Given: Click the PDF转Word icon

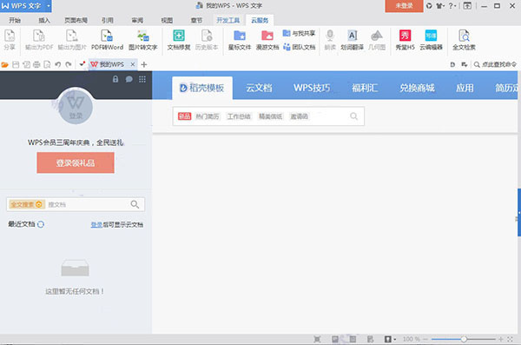Looking at the screenshot, I should pyautogui.click(x=107, y=40).
